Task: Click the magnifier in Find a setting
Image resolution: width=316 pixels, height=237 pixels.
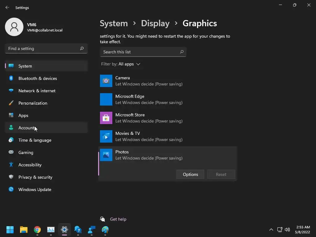Action: (81, 48)
